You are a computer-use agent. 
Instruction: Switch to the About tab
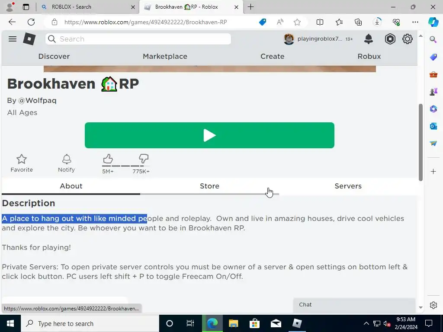coord(71,186)
